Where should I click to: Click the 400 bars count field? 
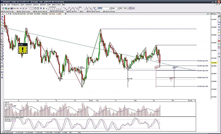click(x=121, y=8)
